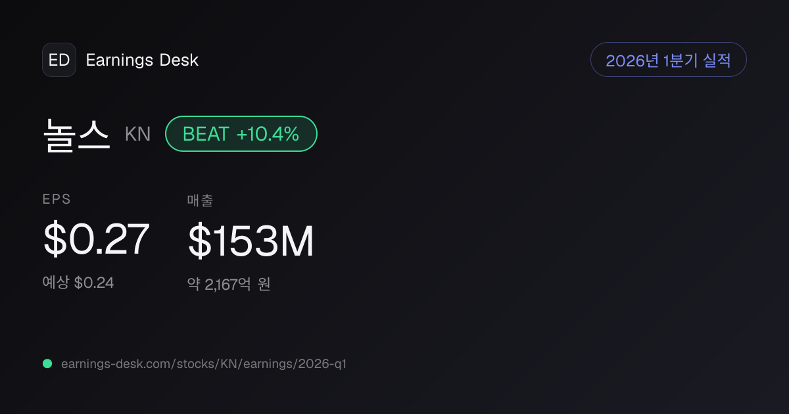Click the KN ticker symbol

tap(138, 134)
